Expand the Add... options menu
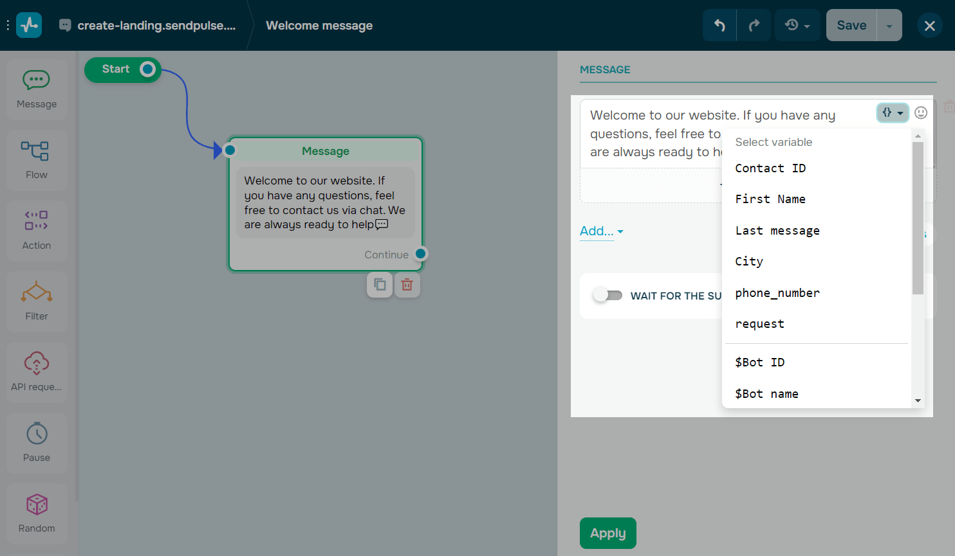The width and height of the screenshot is (955, 556). [x=600, y=231]
